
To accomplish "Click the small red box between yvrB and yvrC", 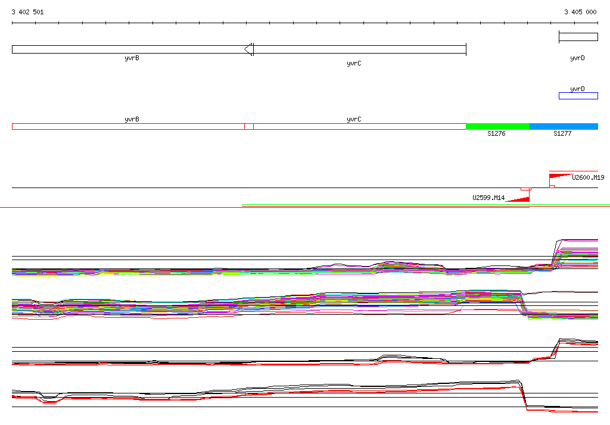I will click(249, 126).
